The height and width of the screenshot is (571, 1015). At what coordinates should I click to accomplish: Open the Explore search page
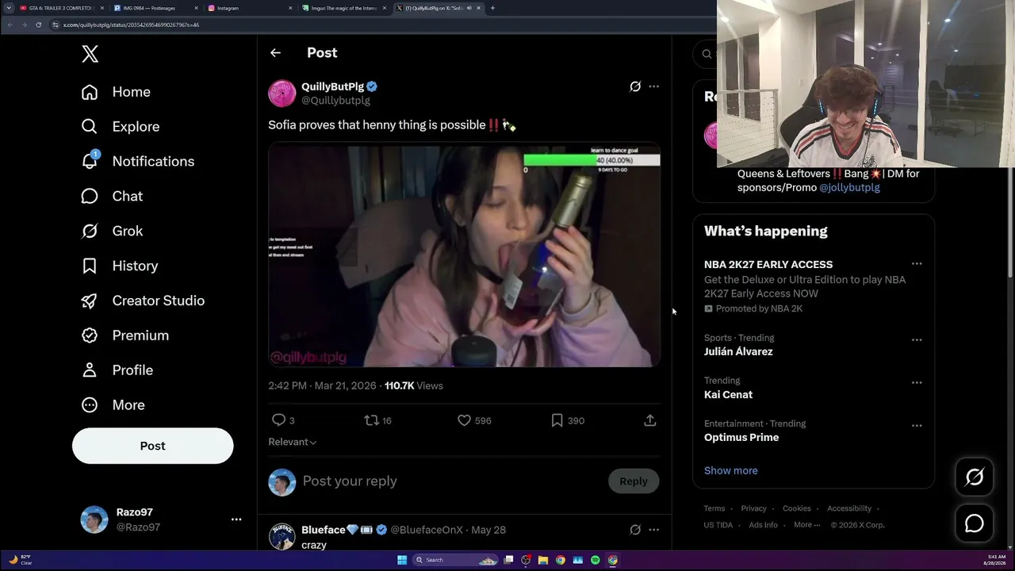121,127
